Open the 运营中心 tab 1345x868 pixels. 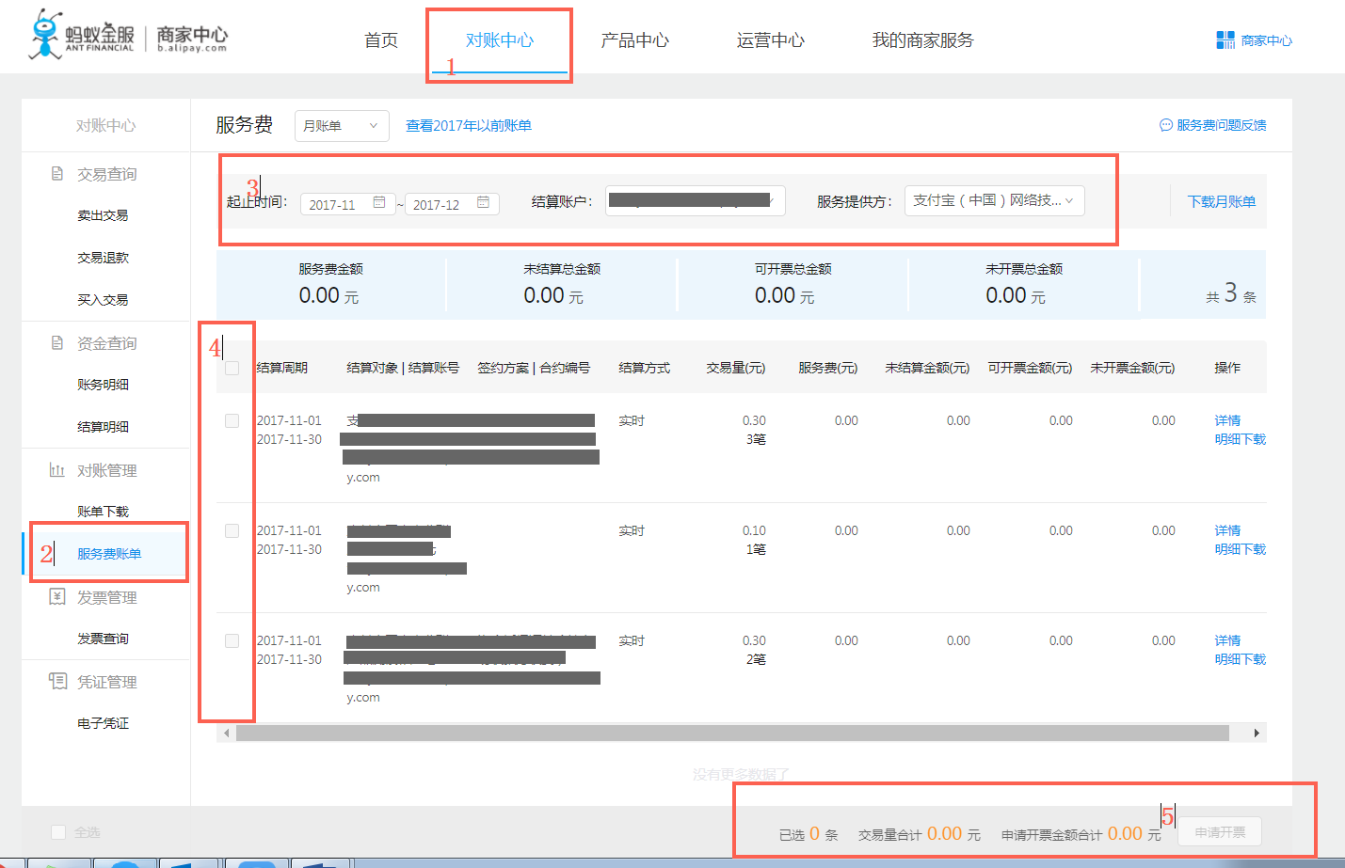pos(771,40)
